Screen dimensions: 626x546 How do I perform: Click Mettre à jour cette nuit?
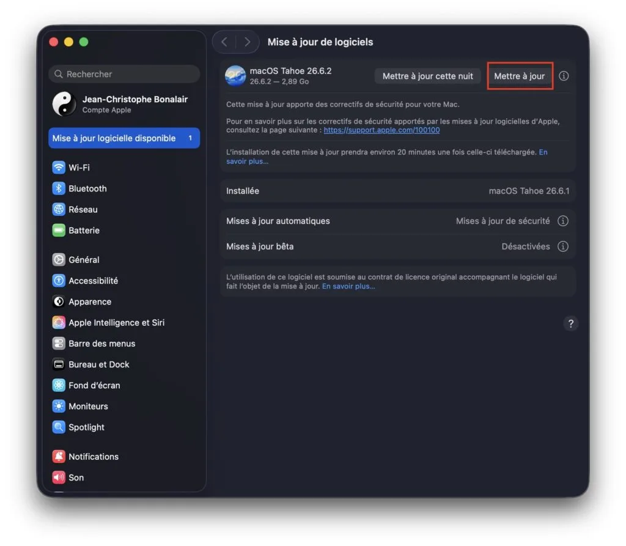(427, 76)
